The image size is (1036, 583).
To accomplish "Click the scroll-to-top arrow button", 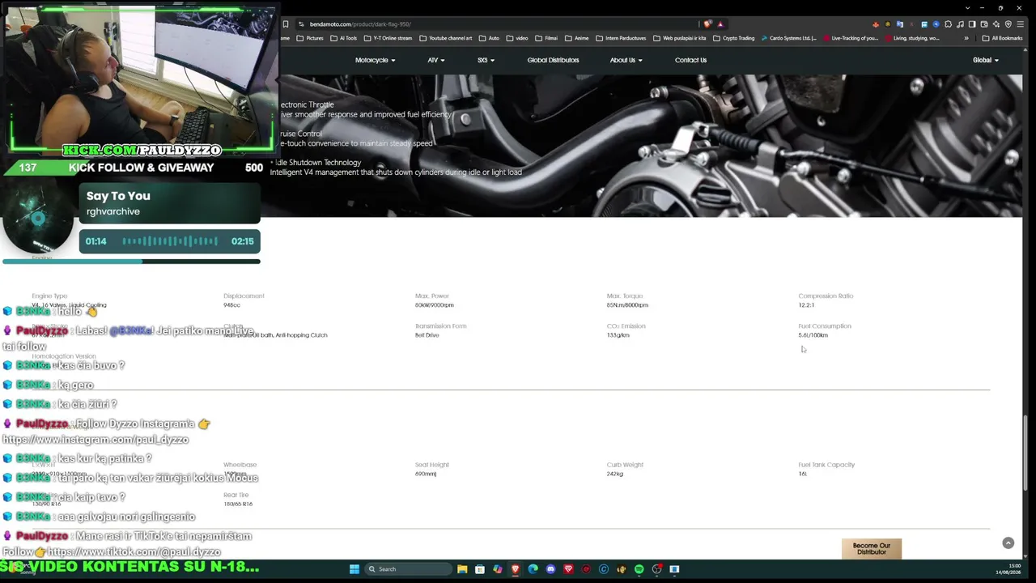I will pos(1008,543).
